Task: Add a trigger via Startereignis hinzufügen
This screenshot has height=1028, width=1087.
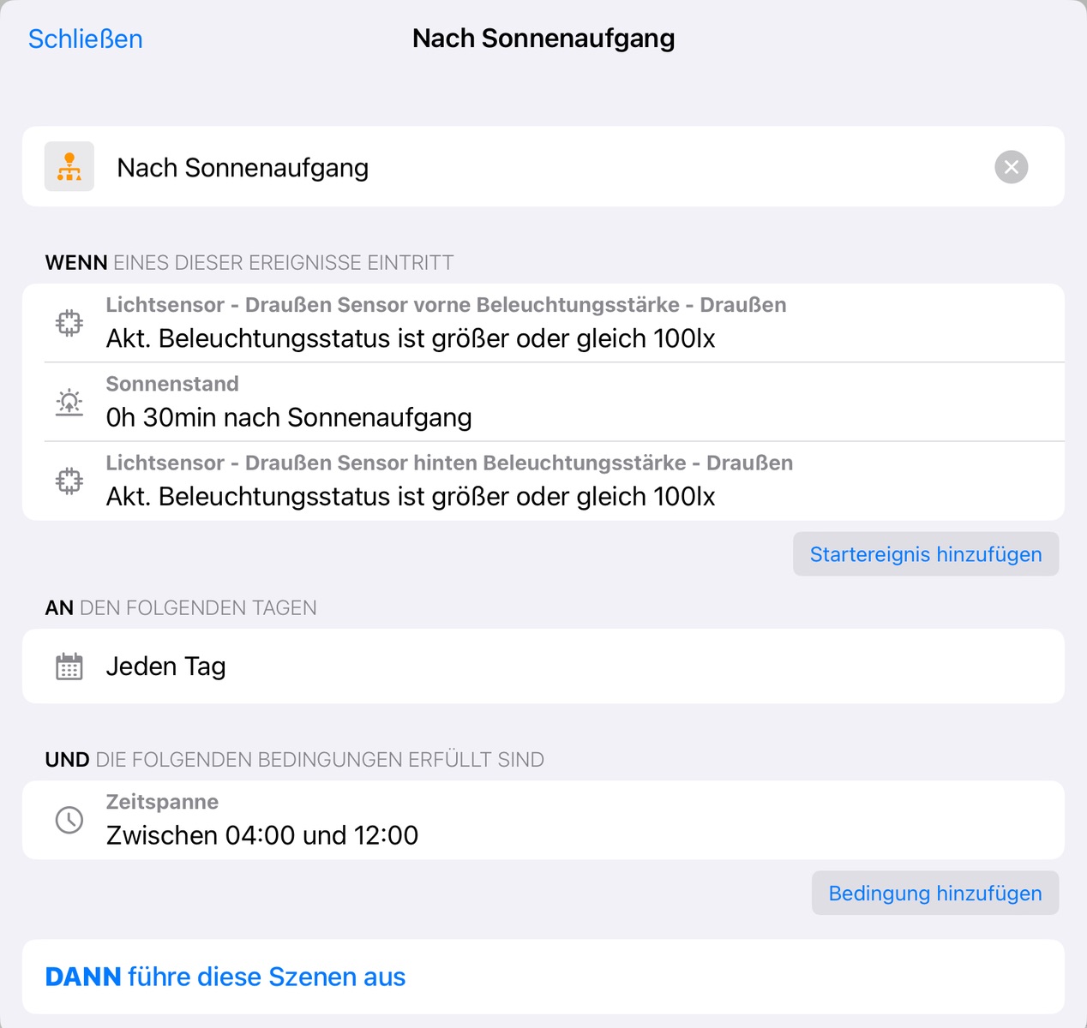Action: (x=926, y=554)
